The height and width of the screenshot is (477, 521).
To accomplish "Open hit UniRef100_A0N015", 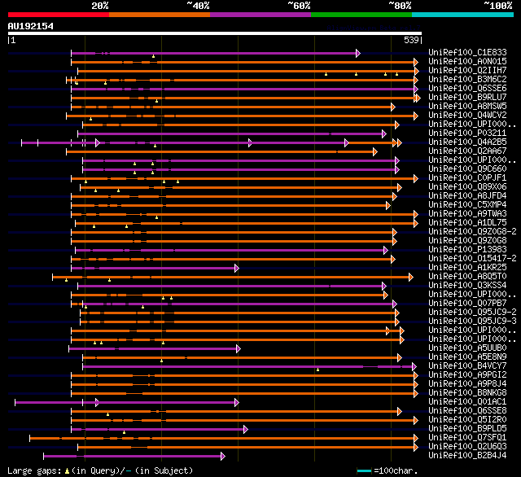I will pos(467,61).
